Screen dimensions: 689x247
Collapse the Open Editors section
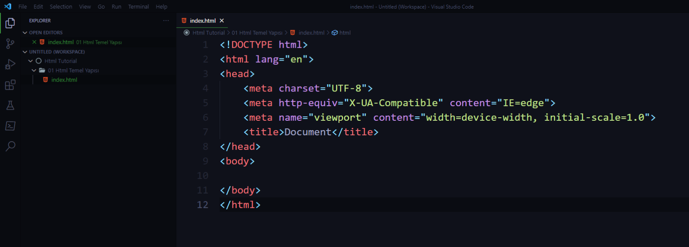click(25, 33)
